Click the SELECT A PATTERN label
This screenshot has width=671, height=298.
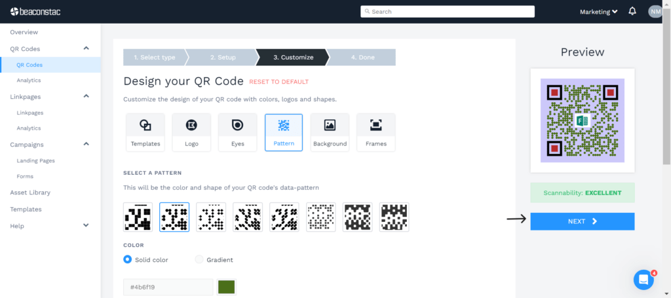(x=152, y=173)
